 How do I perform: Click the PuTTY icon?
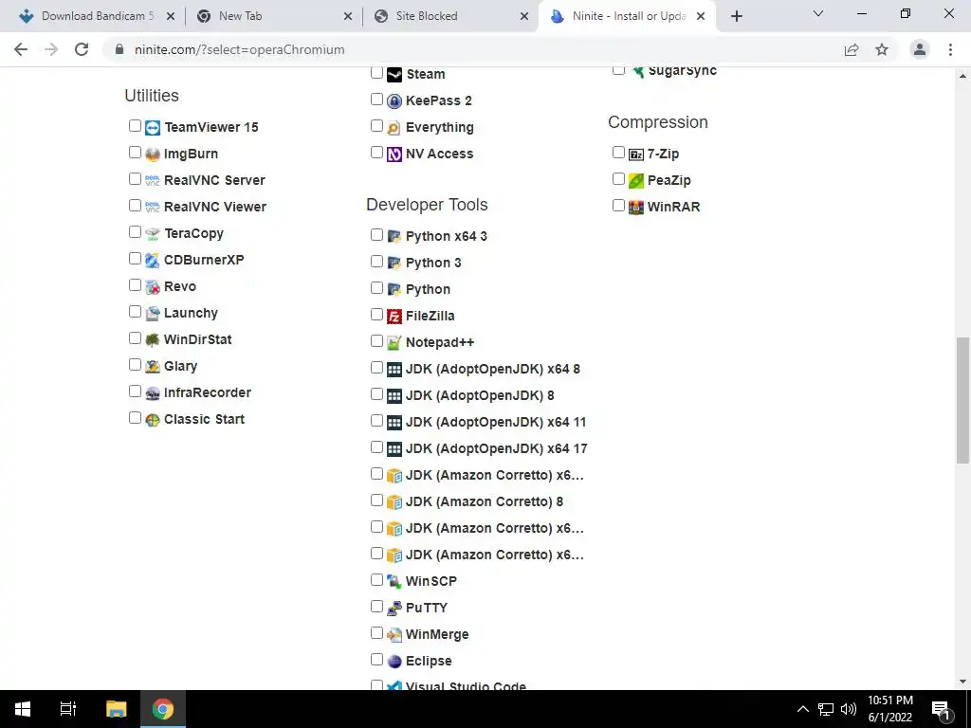tap(394, 609)
